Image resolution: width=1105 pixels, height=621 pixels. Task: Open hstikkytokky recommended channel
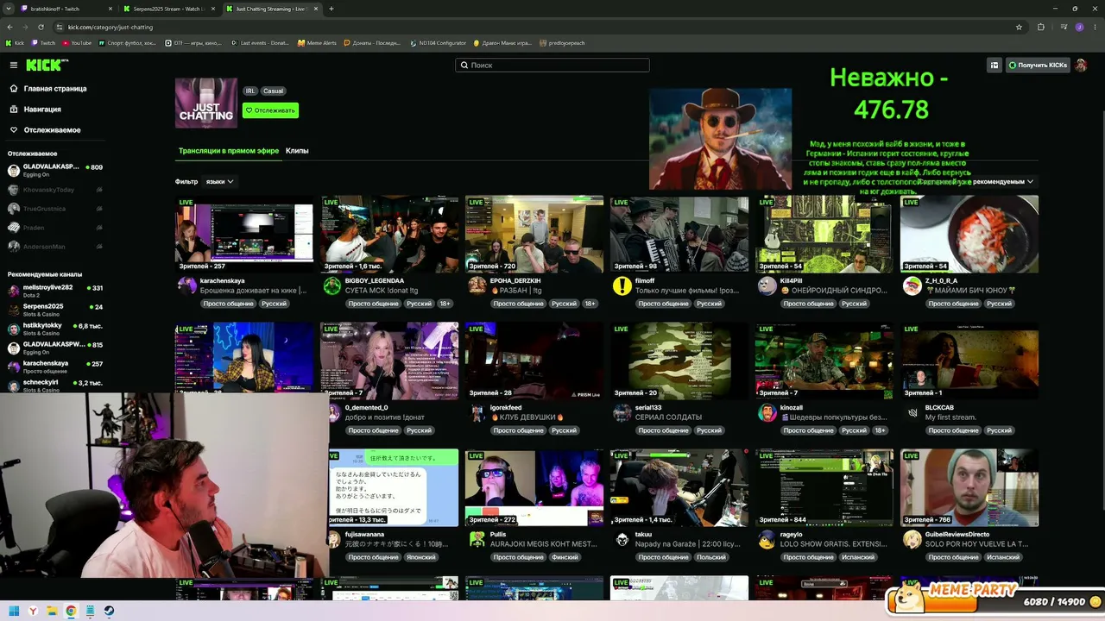point(54,329)
